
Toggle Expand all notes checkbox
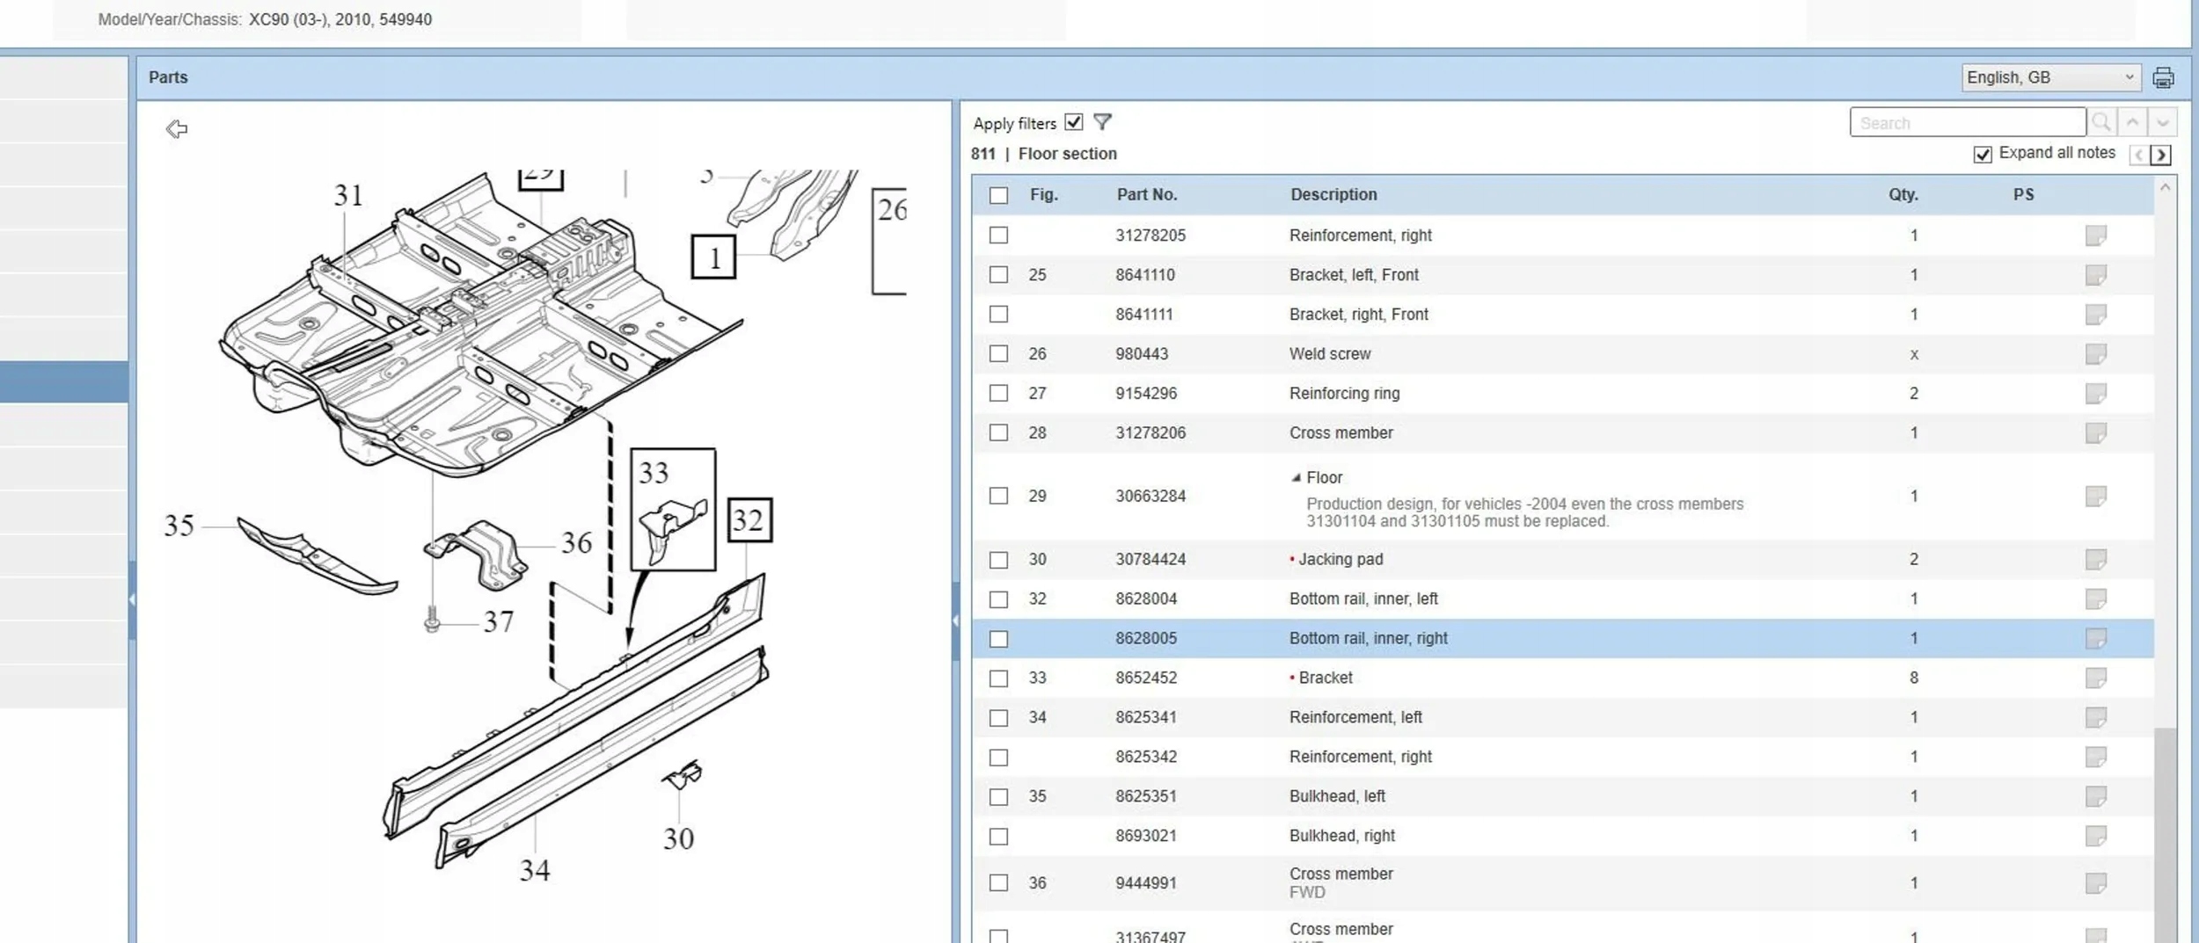click(x=1982, y=155)
